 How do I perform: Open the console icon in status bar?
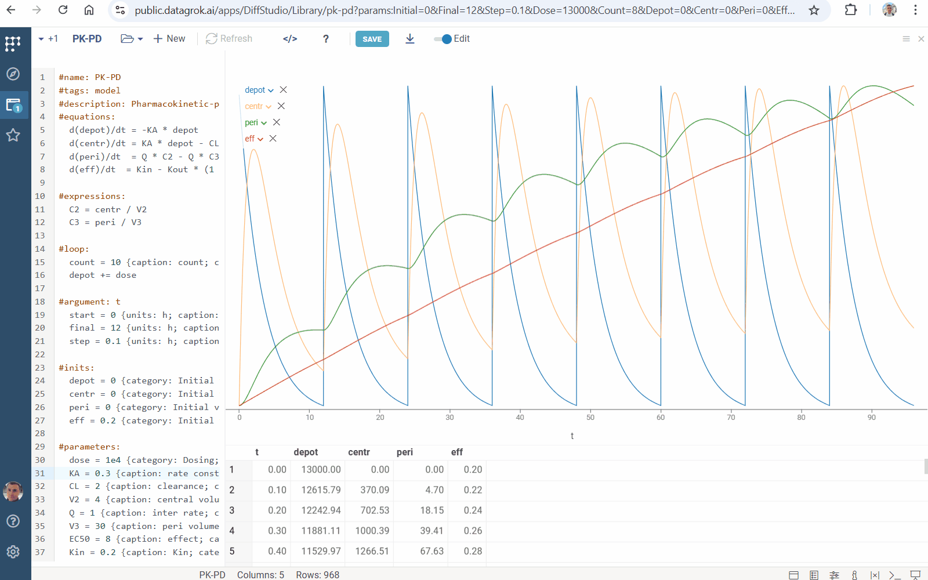pos(895,575)
